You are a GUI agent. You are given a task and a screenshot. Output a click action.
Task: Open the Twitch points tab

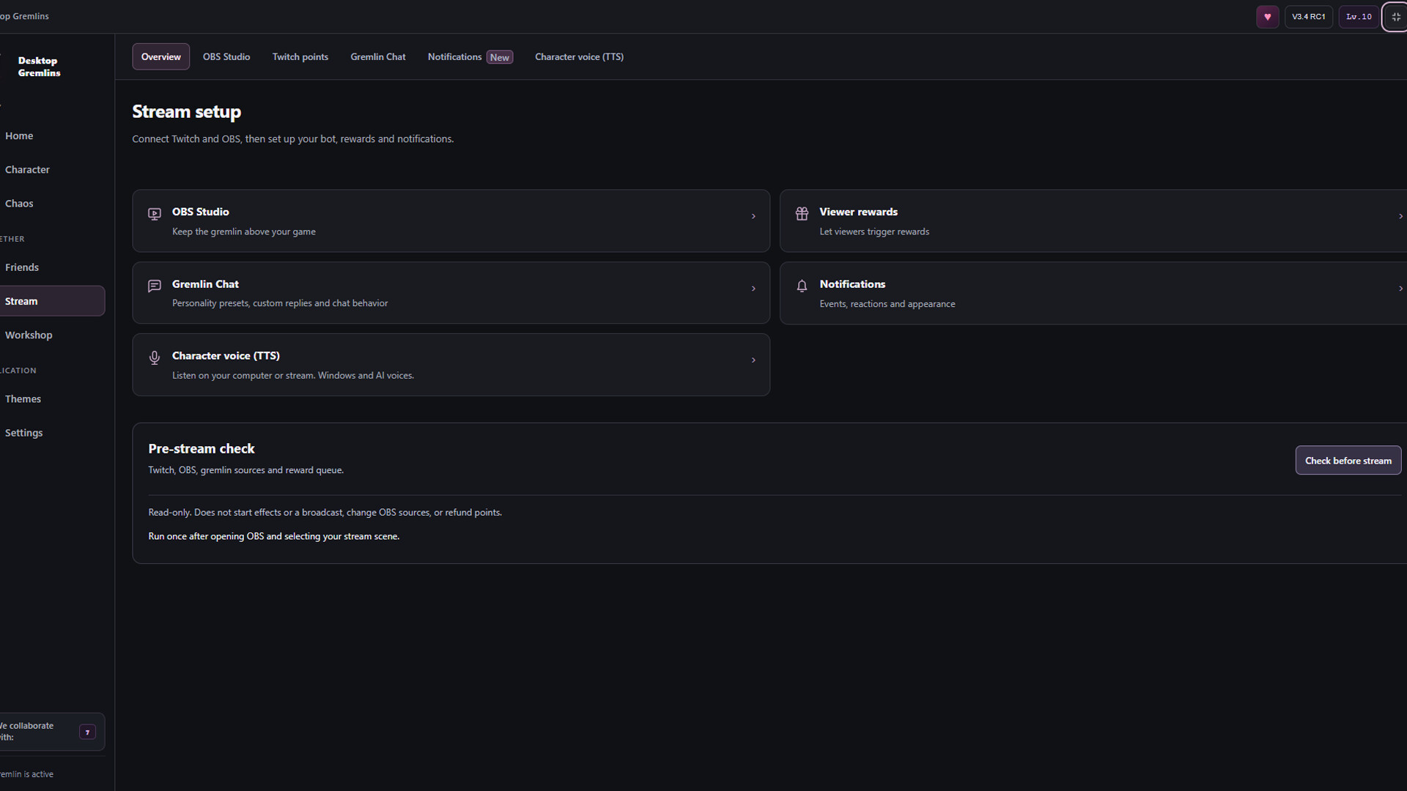click(x=300, y=56)
